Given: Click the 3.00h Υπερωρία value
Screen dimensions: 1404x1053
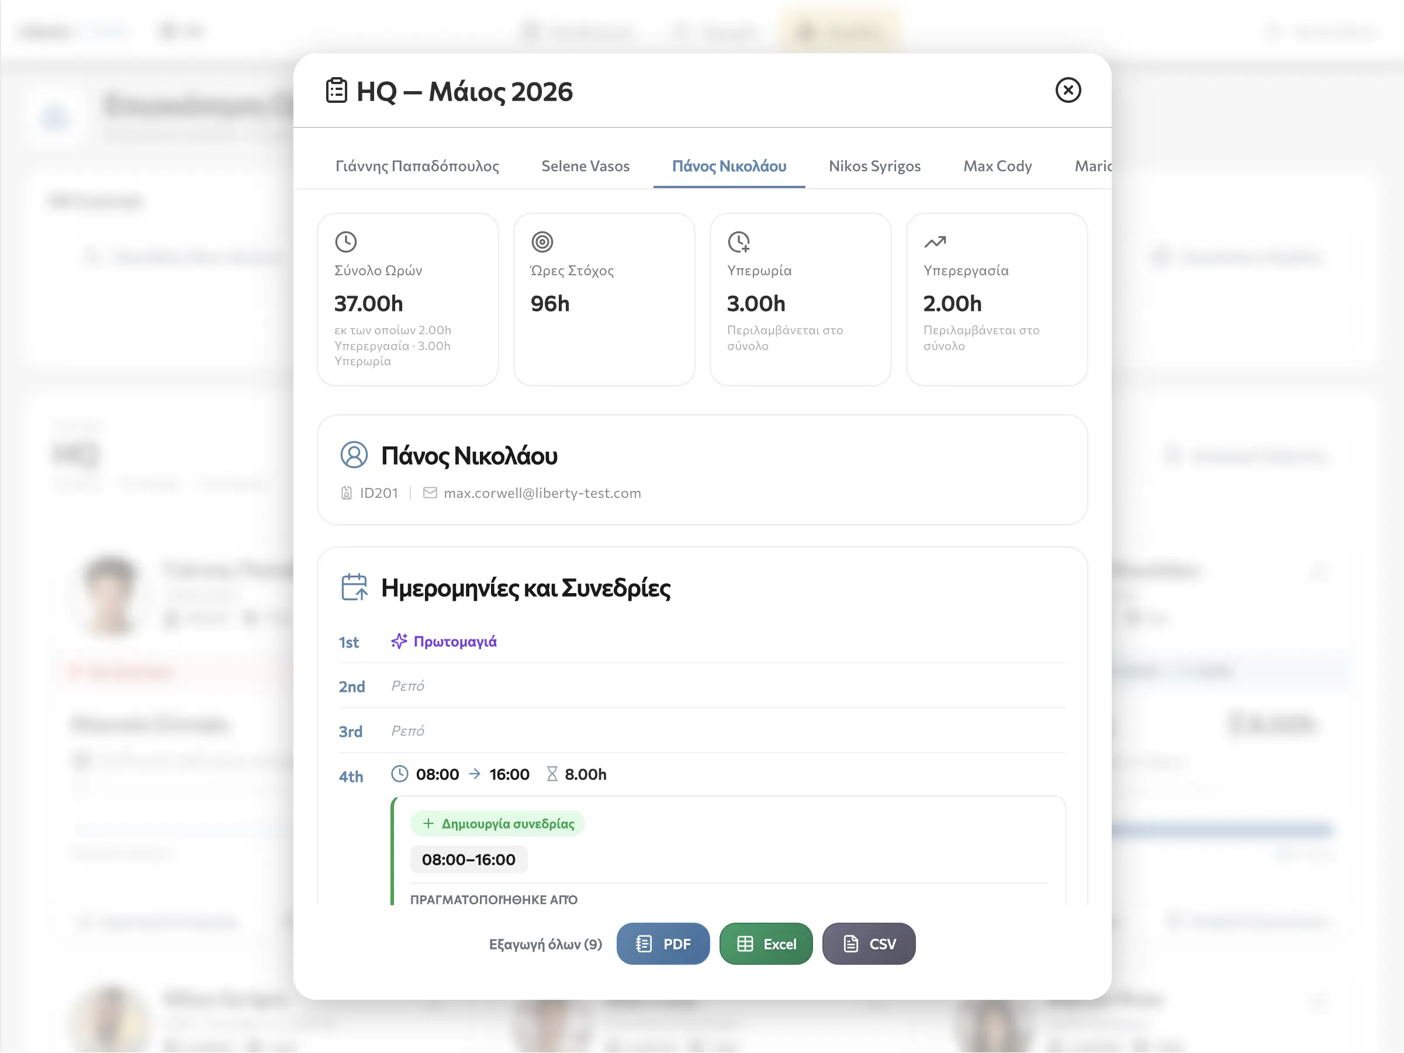Looking at the screenshot, I should (756, 303).
